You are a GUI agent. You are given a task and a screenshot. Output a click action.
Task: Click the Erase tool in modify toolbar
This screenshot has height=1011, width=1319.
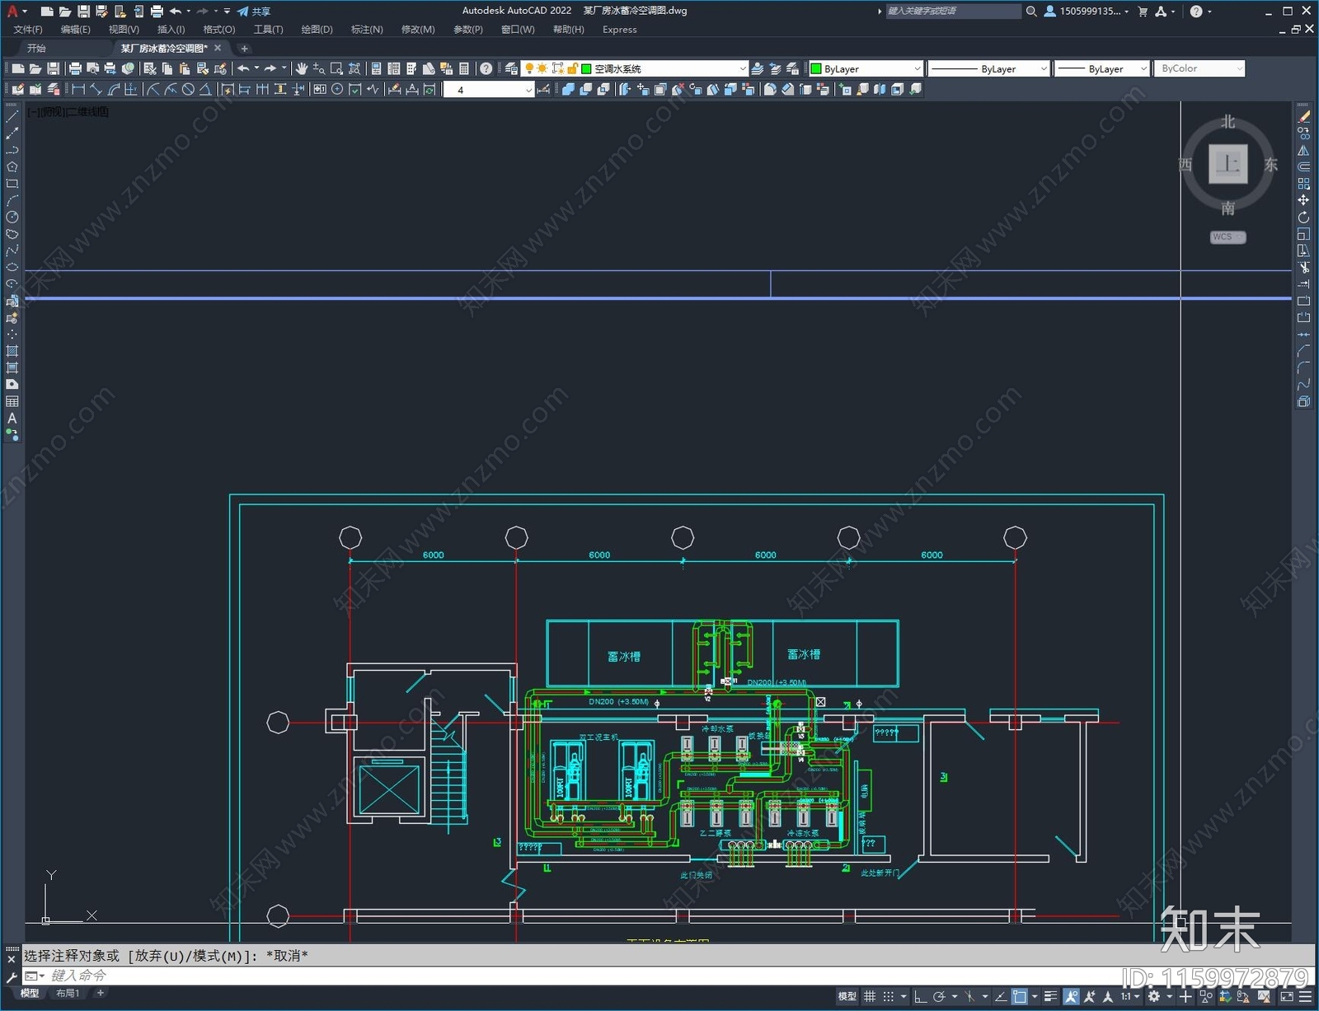pyautogui.click(x=1303, y=116)
